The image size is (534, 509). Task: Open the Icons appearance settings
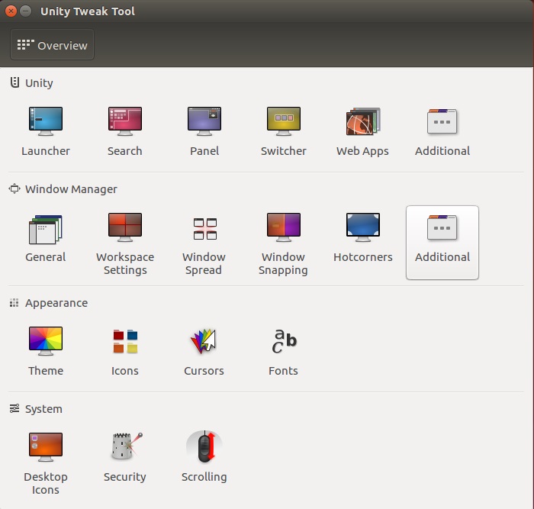(125, 351)
